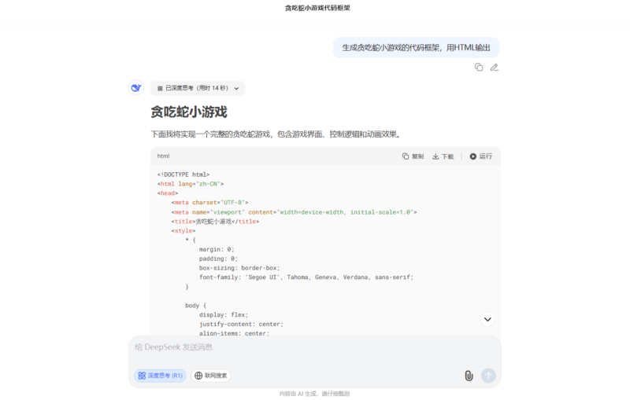The width and height of the screenshot is (630, 400).
Task: Toggle the 深度思考 (R1) mode
Action: pos(160,376)
